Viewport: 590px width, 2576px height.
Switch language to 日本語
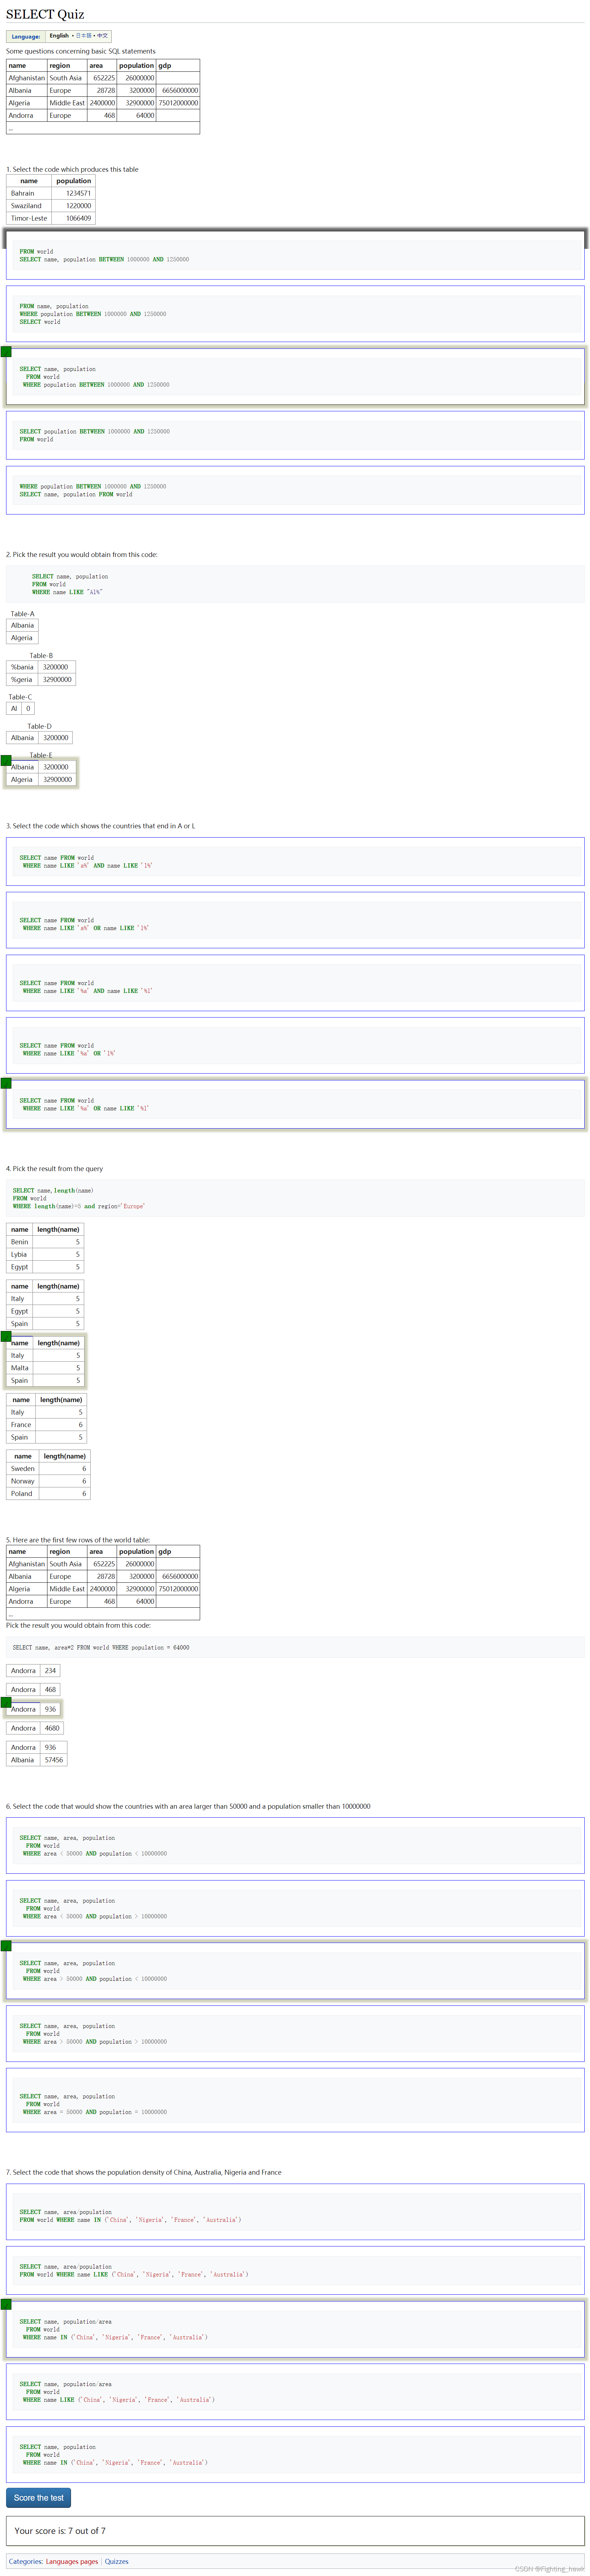(x=84, y=36)
